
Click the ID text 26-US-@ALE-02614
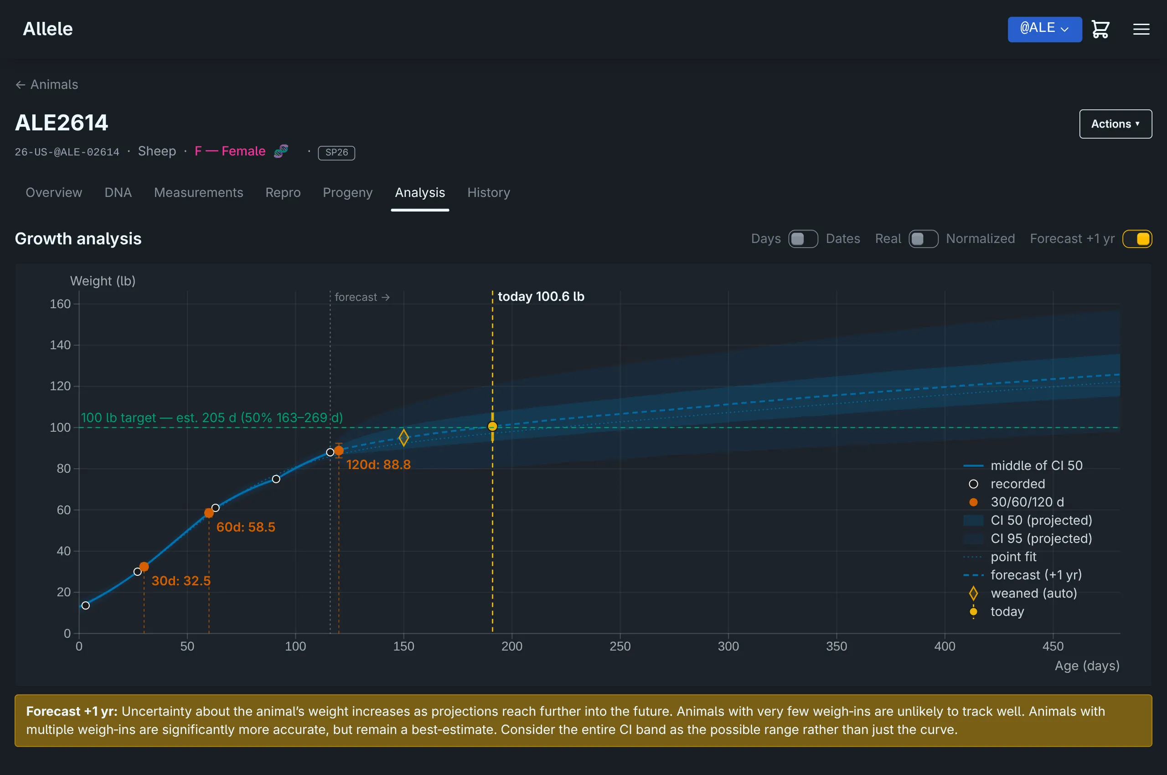tap(67, 152)
